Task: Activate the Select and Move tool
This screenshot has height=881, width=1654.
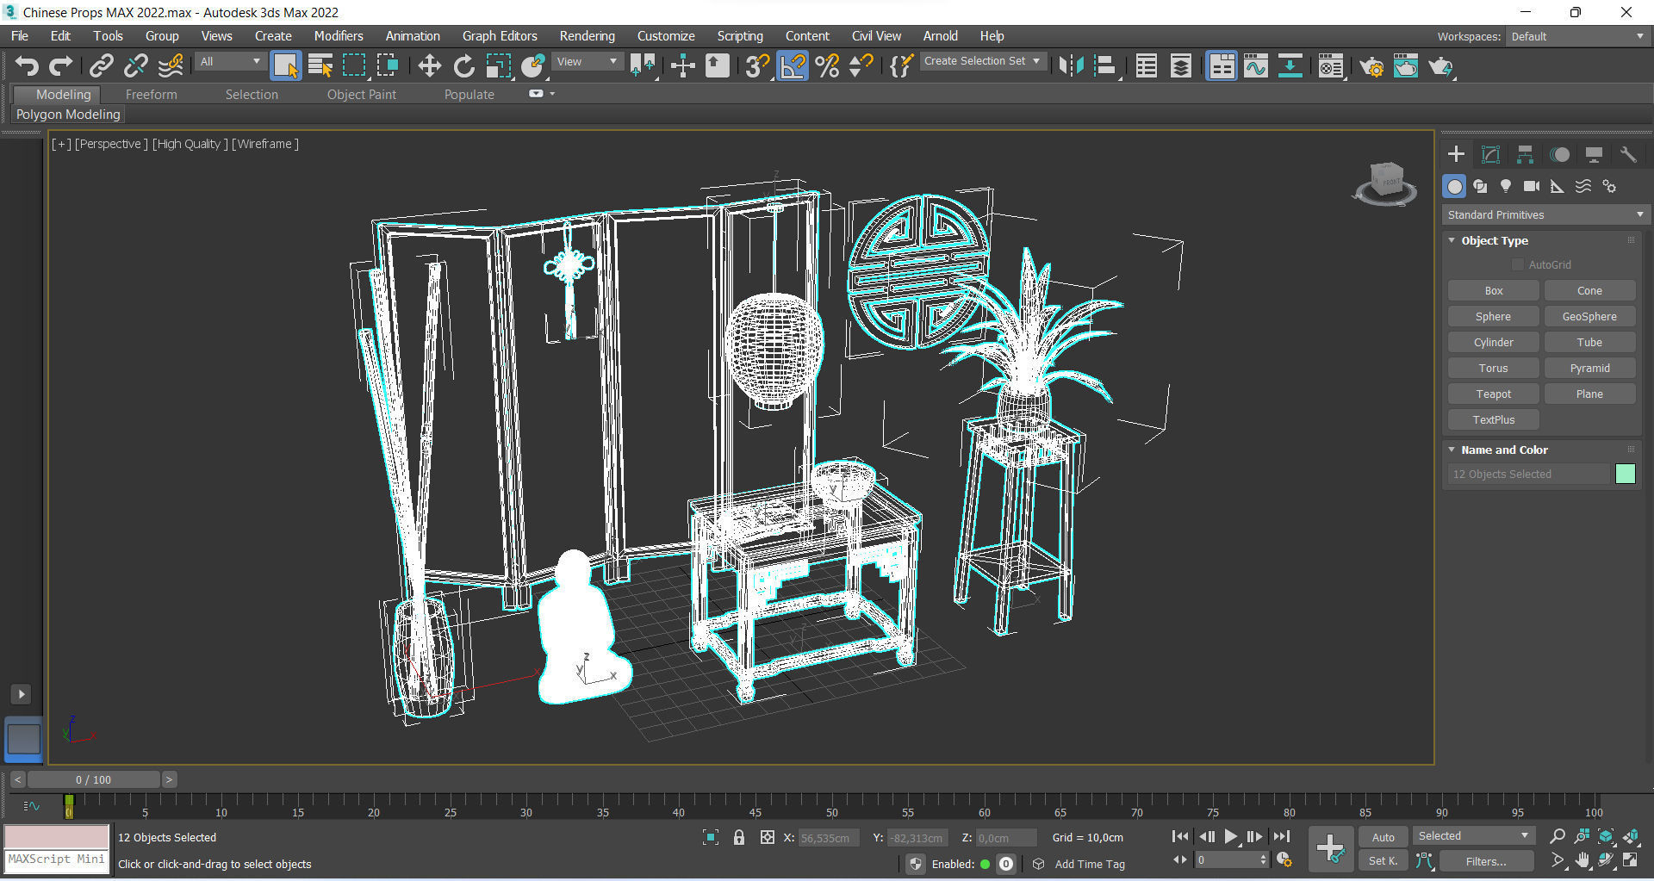Action: (429, 65)
